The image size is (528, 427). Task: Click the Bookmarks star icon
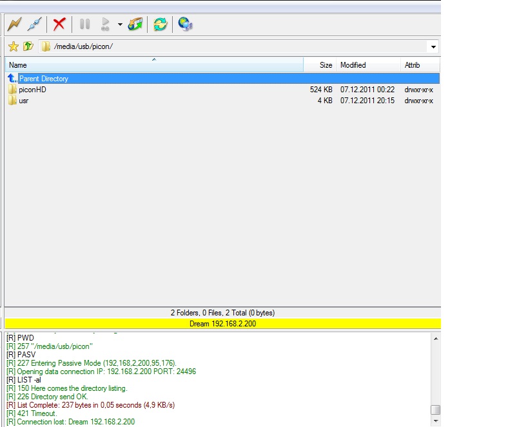pos(13,46)
